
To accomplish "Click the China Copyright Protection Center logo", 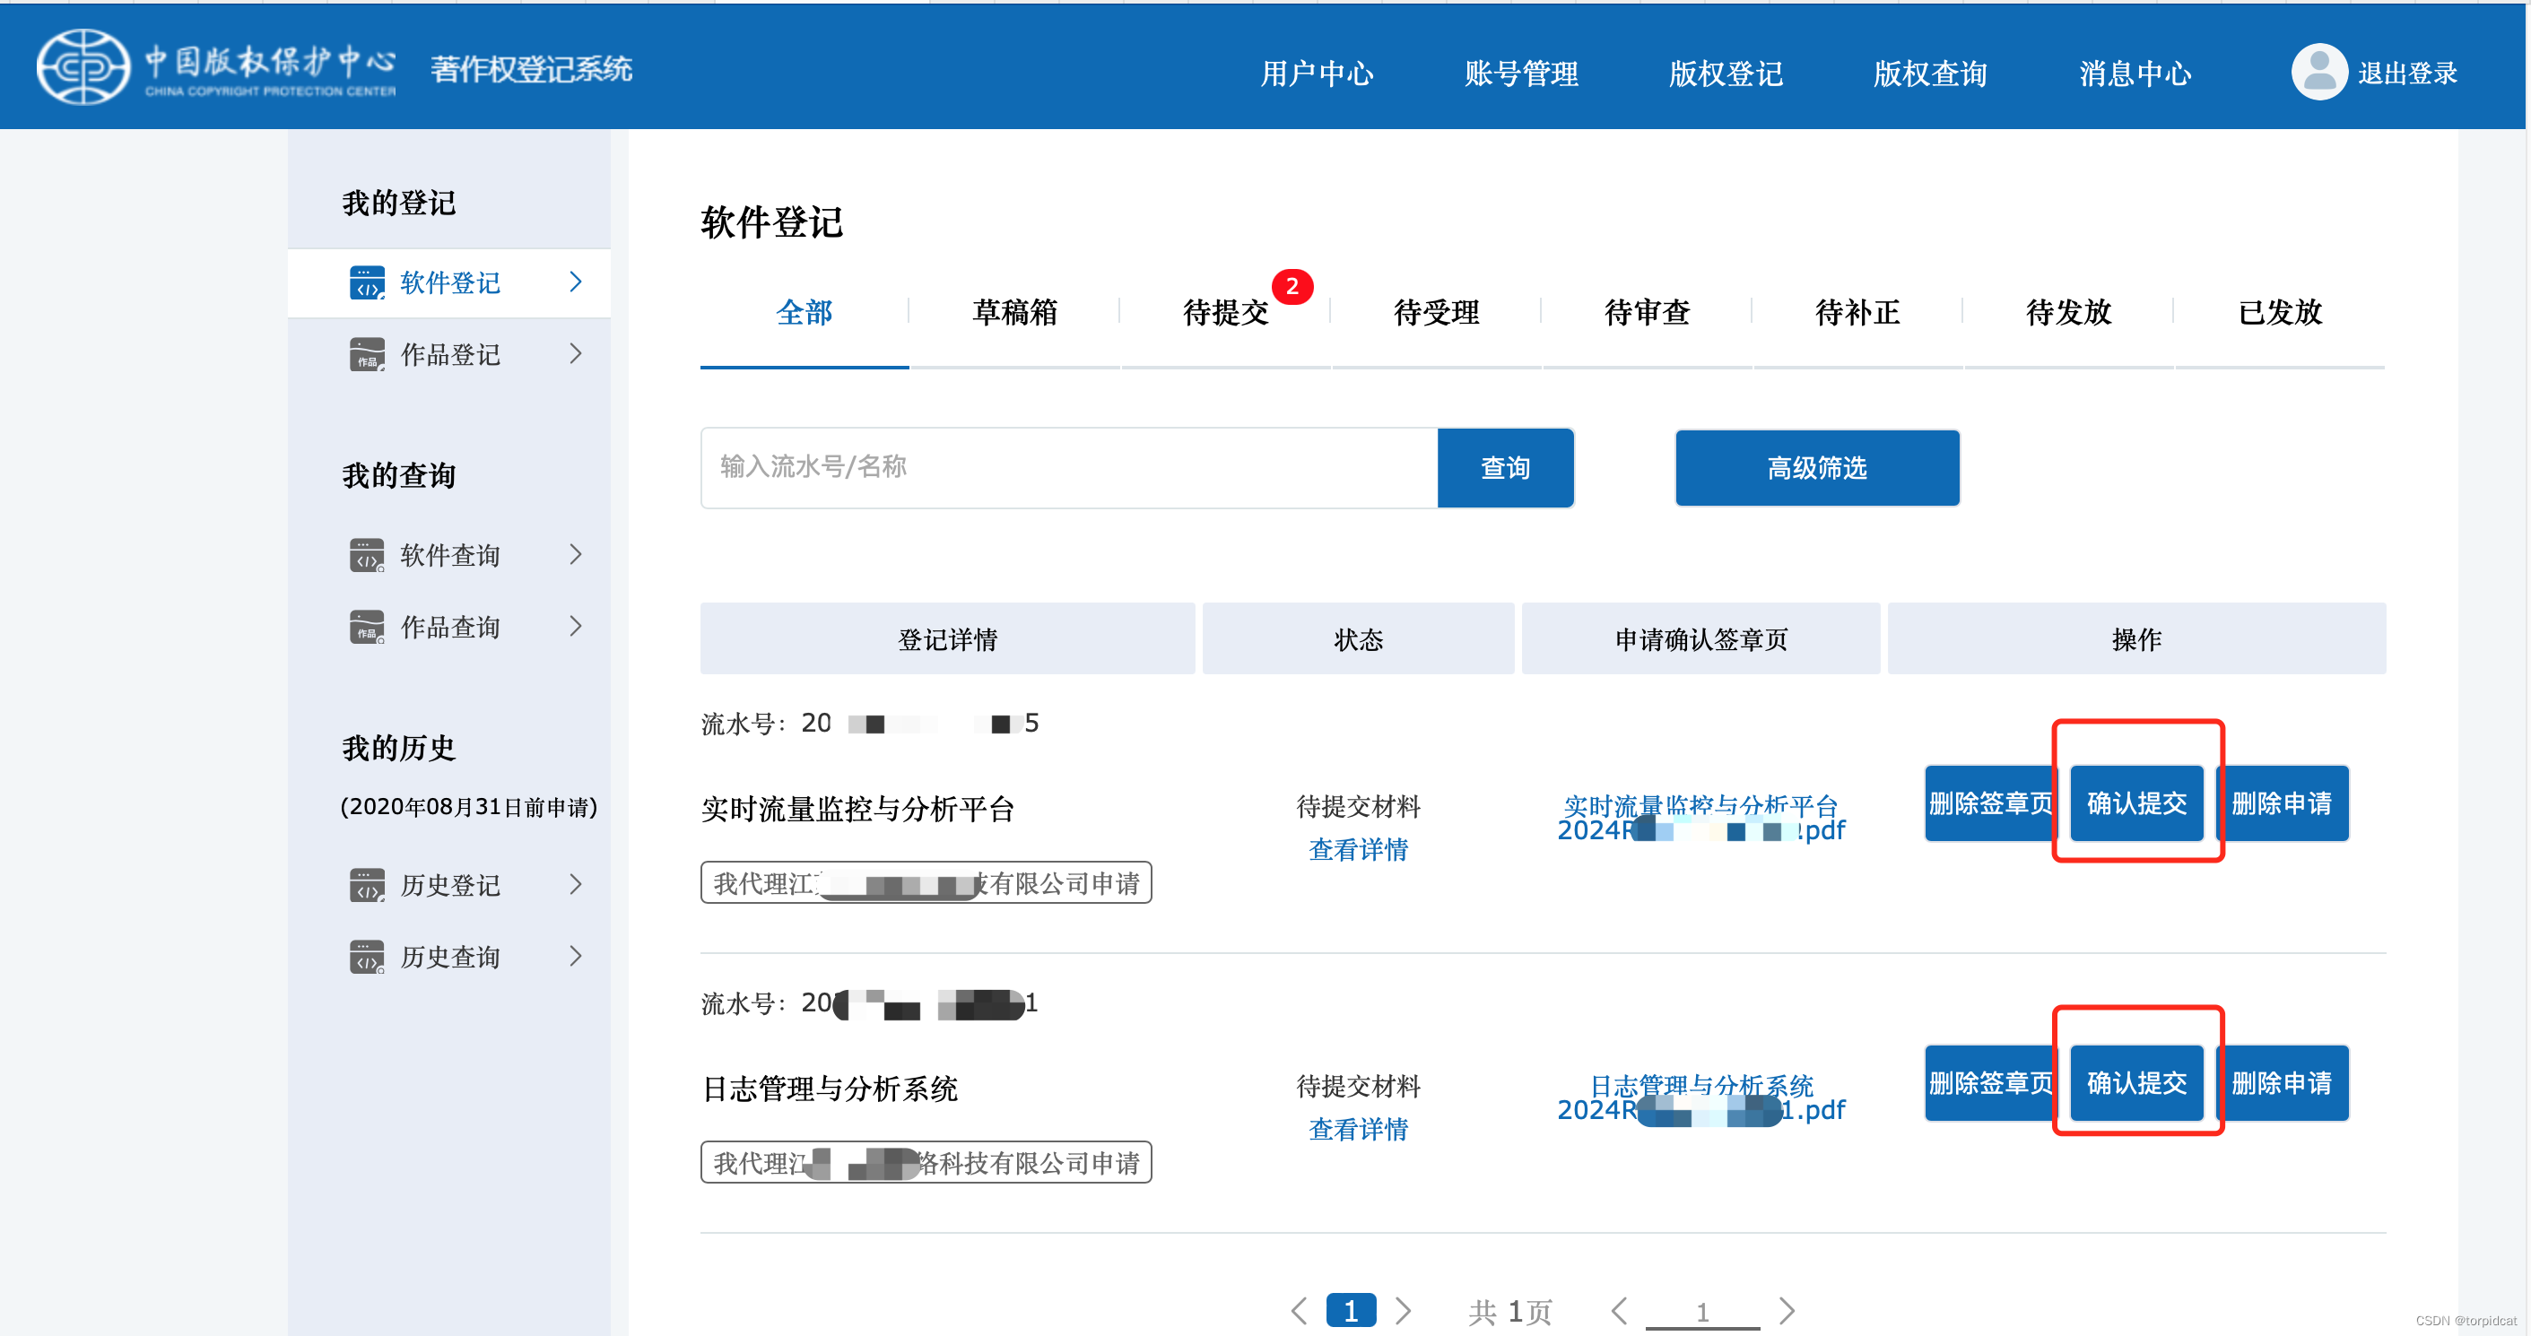I will 83,66.
